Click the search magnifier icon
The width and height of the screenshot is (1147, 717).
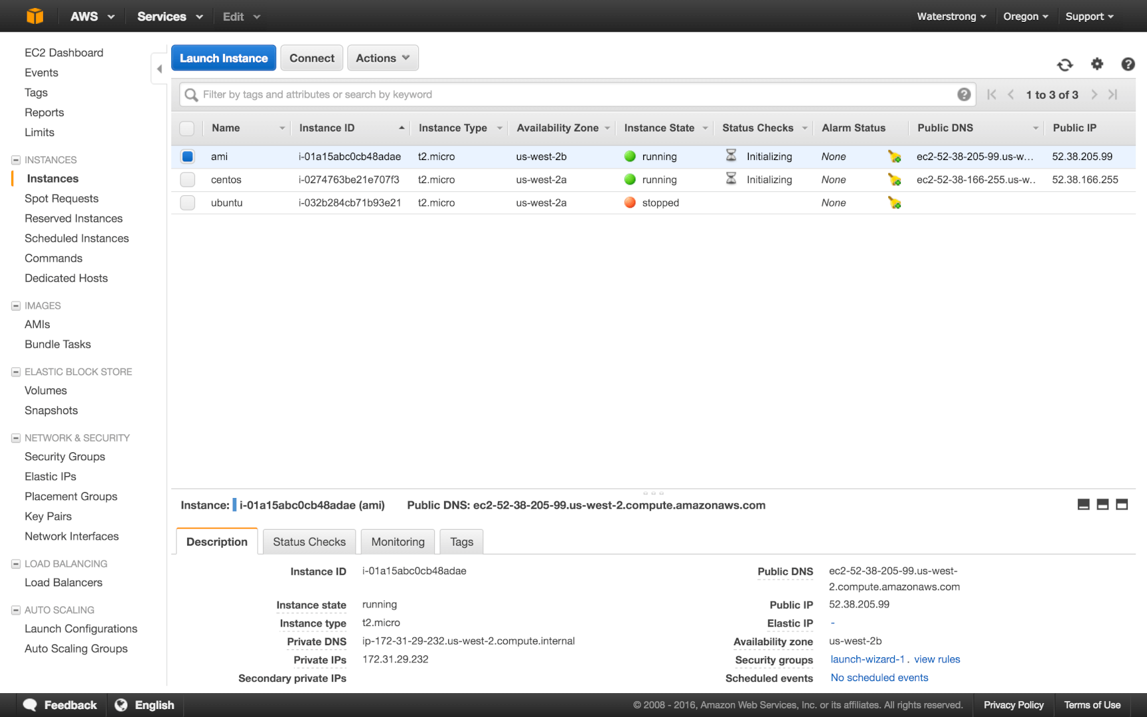coord(191,95)
